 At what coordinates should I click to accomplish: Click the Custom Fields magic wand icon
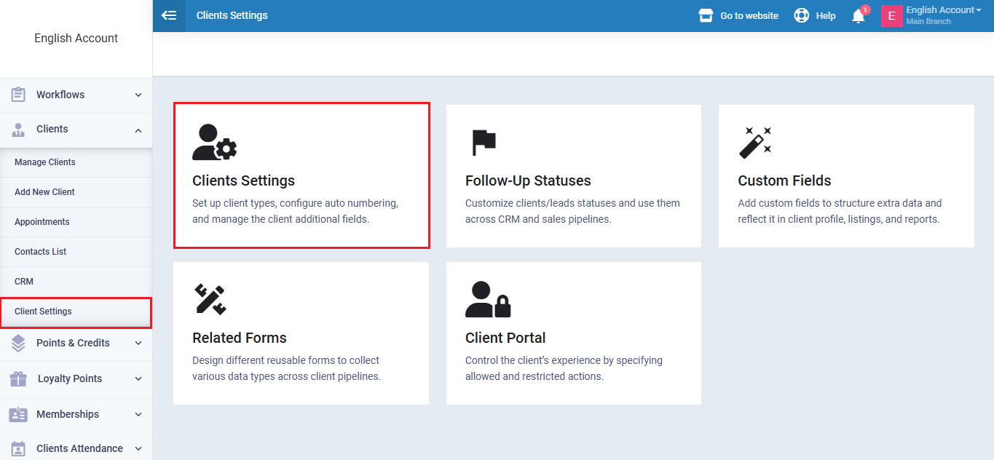click(754, 142)
